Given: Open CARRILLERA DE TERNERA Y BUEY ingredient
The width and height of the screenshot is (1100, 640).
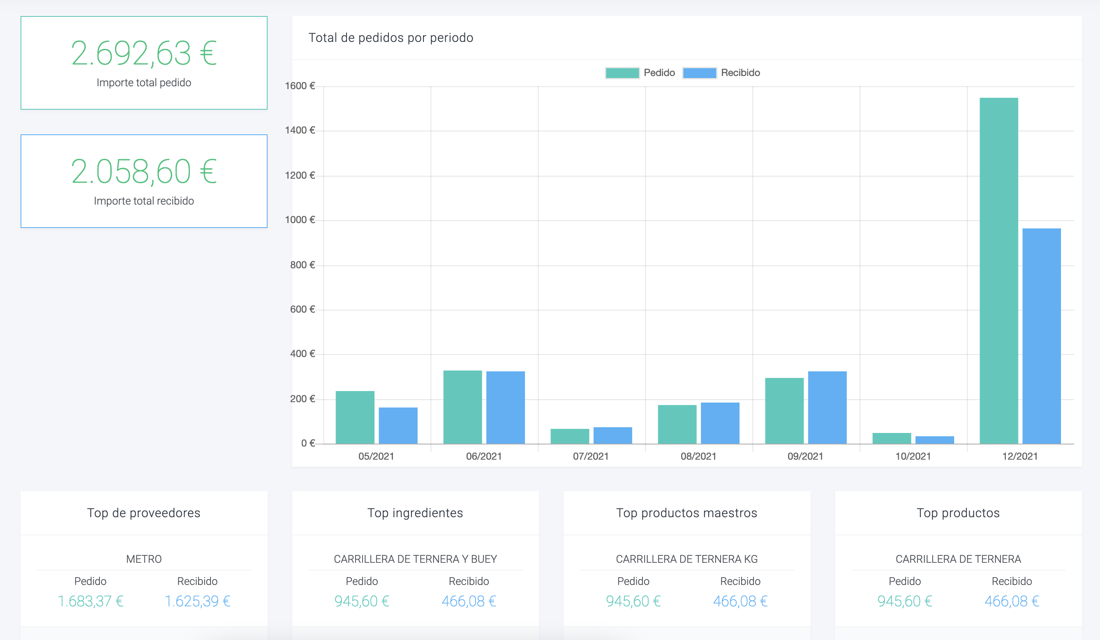Looking at the screenshot, I should click(x=415, y=559).
